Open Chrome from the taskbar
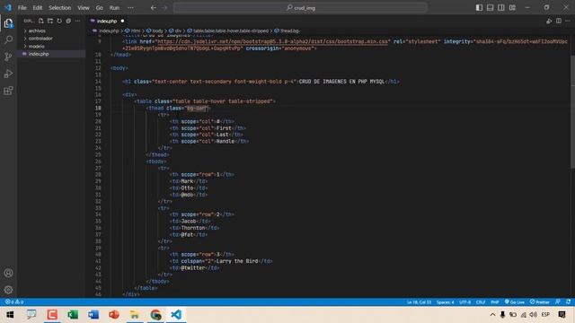The height and width of the screenshot is (323, 575). pos(155,315)
